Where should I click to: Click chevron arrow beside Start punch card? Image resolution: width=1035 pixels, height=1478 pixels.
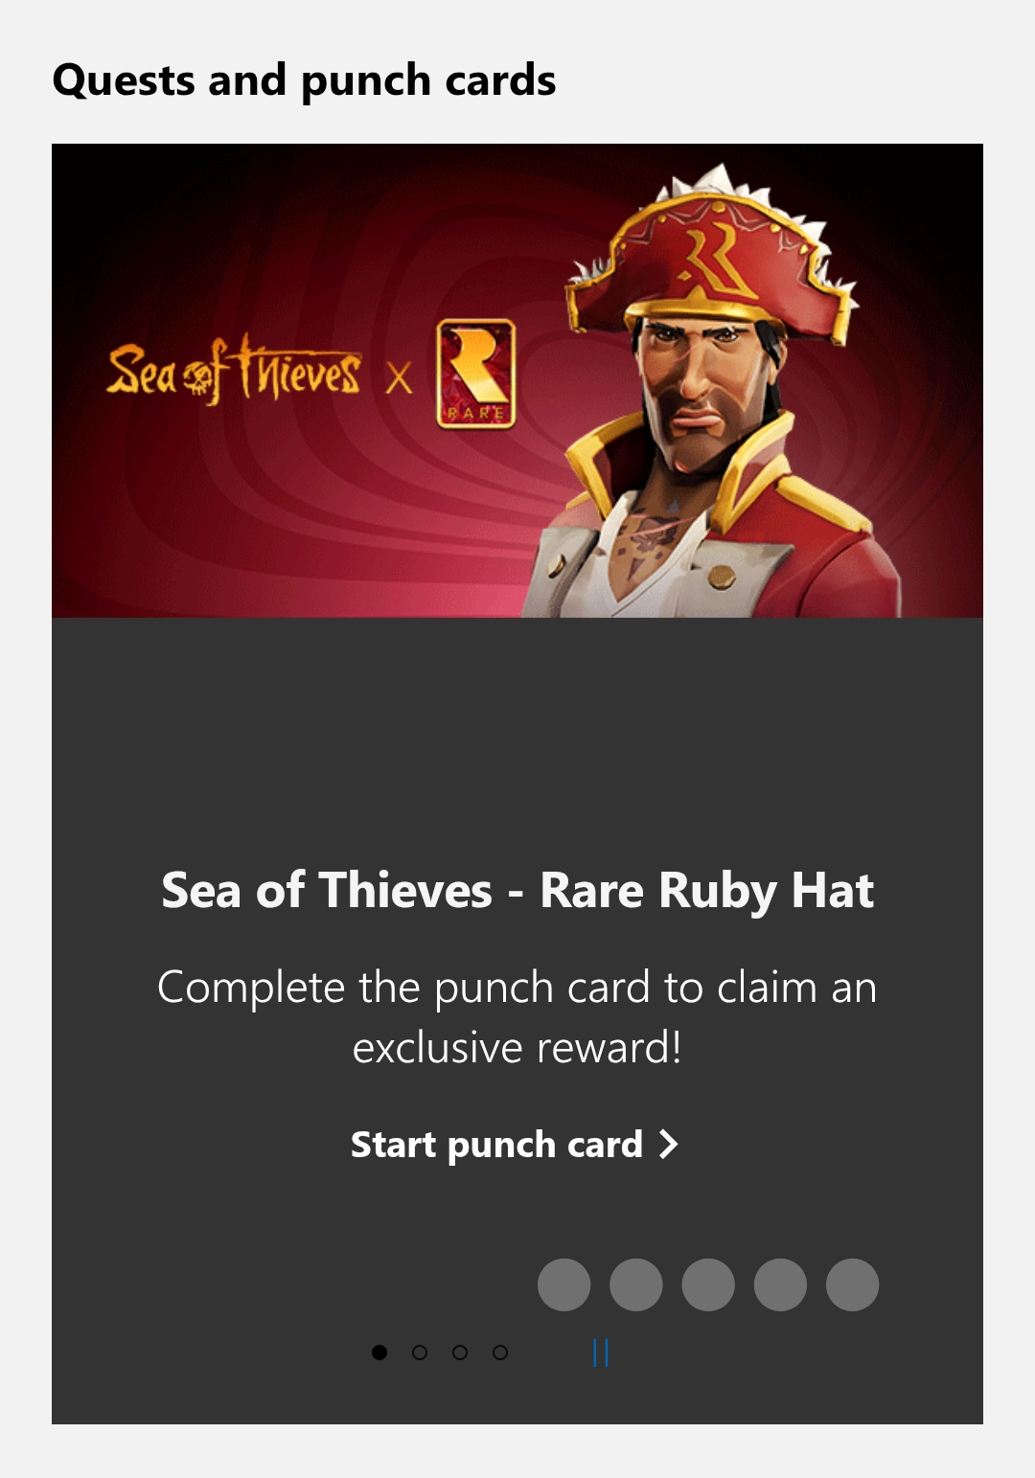669,1145
